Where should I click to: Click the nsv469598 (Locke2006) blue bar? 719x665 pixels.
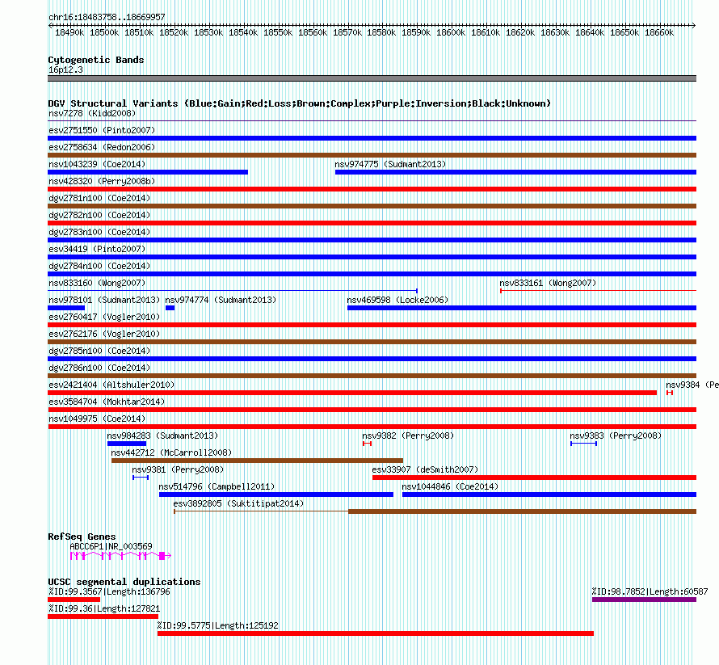coord(522,308)
